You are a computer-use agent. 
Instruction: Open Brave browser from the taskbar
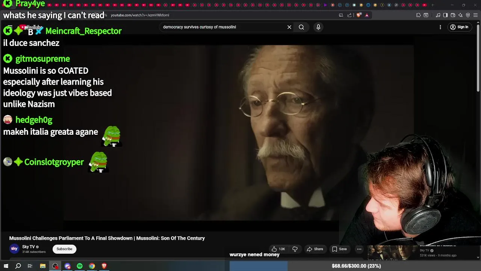pos(104,266)
